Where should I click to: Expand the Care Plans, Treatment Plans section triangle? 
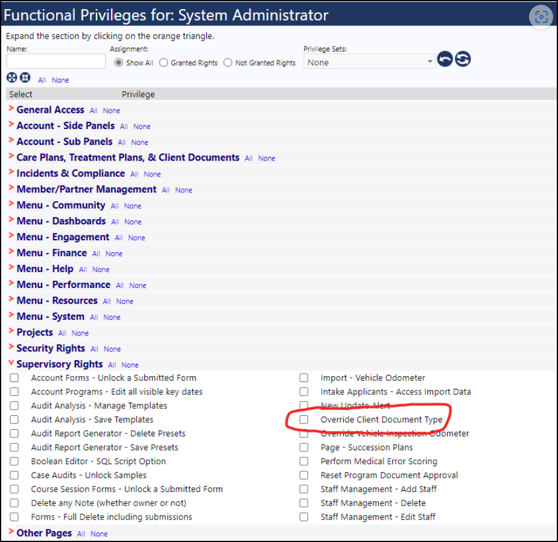click(11, 156)
